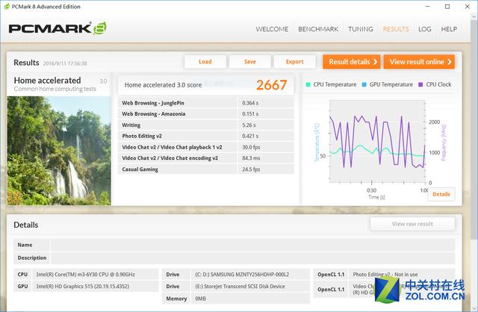Click the Export button
This screenshot has width=478, height=312.
pos(294,62)
